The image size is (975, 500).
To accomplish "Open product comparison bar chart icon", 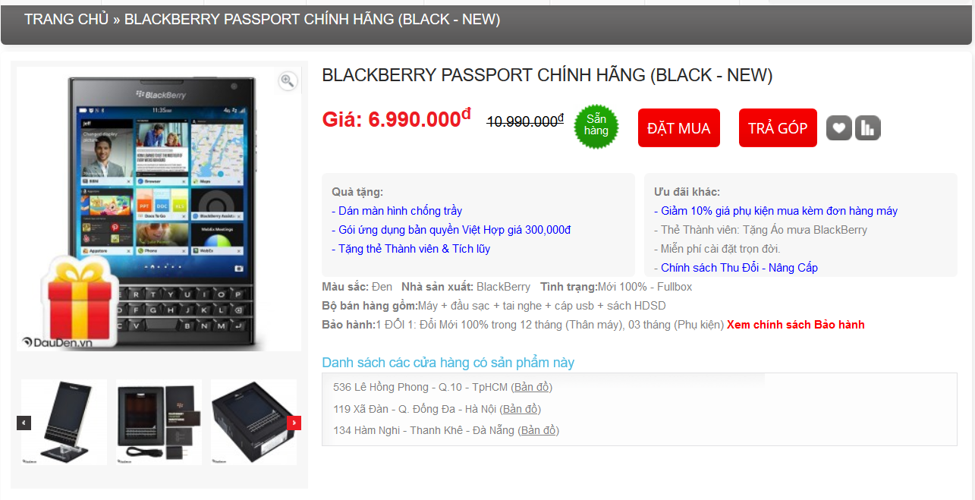I will click(x=868, y=128).
